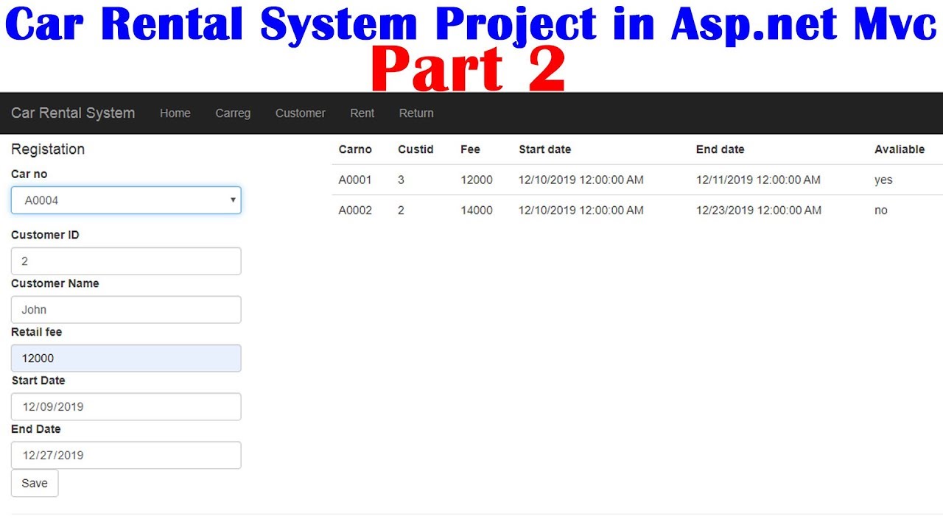Click the Carno column header
The height and width of the screenshot is (530, 943).
tap(355, 149)
